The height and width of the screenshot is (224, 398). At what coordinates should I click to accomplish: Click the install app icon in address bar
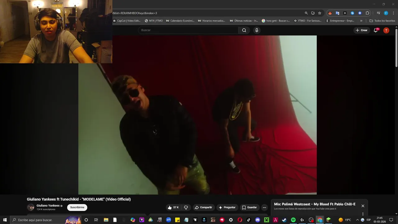coord(313,13)
